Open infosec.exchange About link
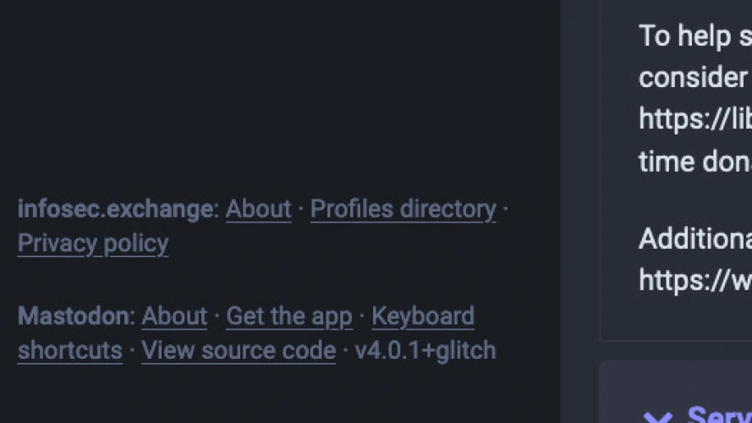 pyautogui.click(x=258, y=209)
